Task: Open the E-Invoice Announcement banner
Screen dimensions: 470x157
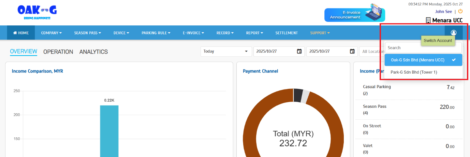Action: [354, 15]
